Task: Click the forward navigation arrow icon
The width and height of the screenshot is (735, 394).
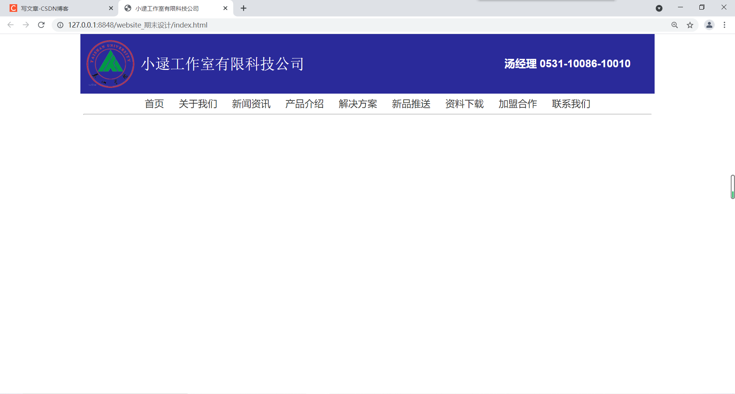Action: tap(26, 25)
